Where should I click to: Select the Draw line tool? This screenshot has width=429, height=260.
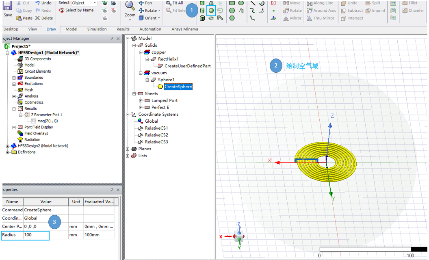coord(253,3)
